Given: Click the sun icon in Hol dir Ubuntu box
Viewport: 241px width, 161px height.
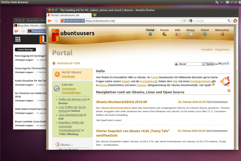Looking at the screenshot, I should click(57, 74).
